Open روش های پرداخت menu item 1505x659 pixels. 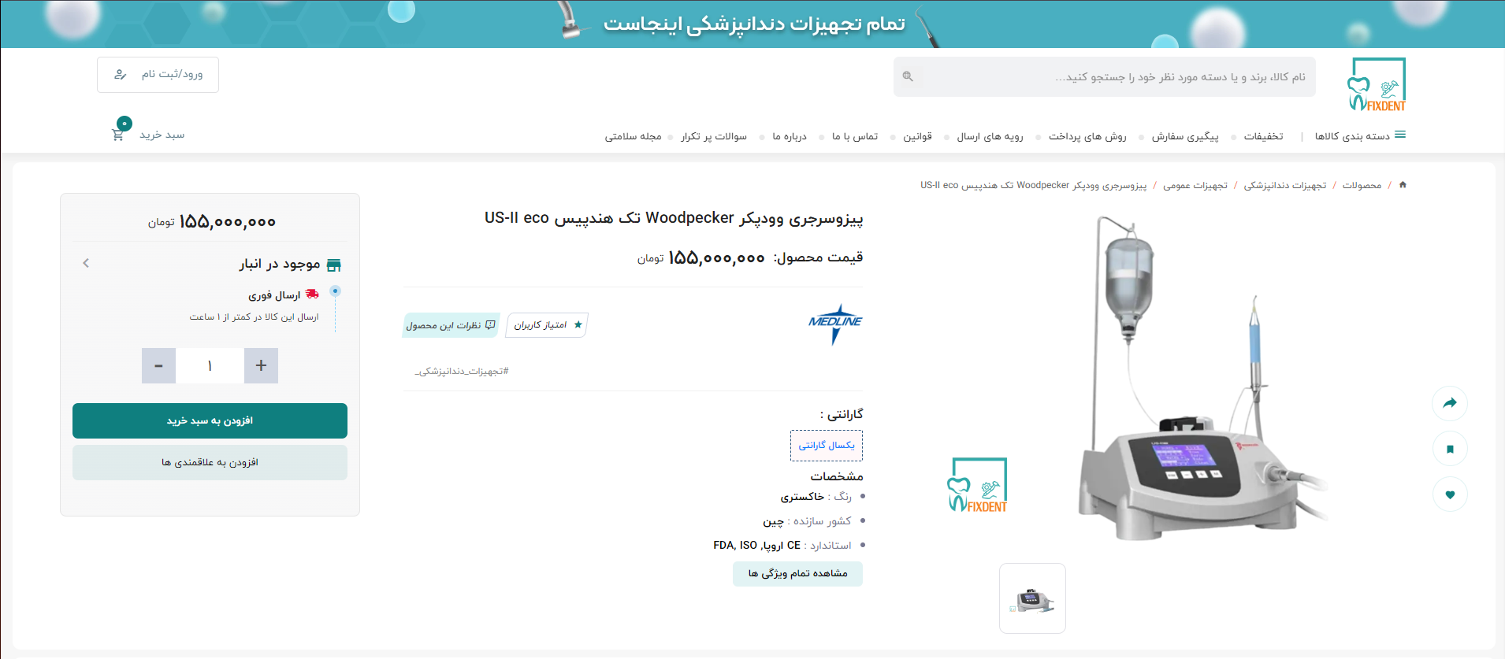1087,136
